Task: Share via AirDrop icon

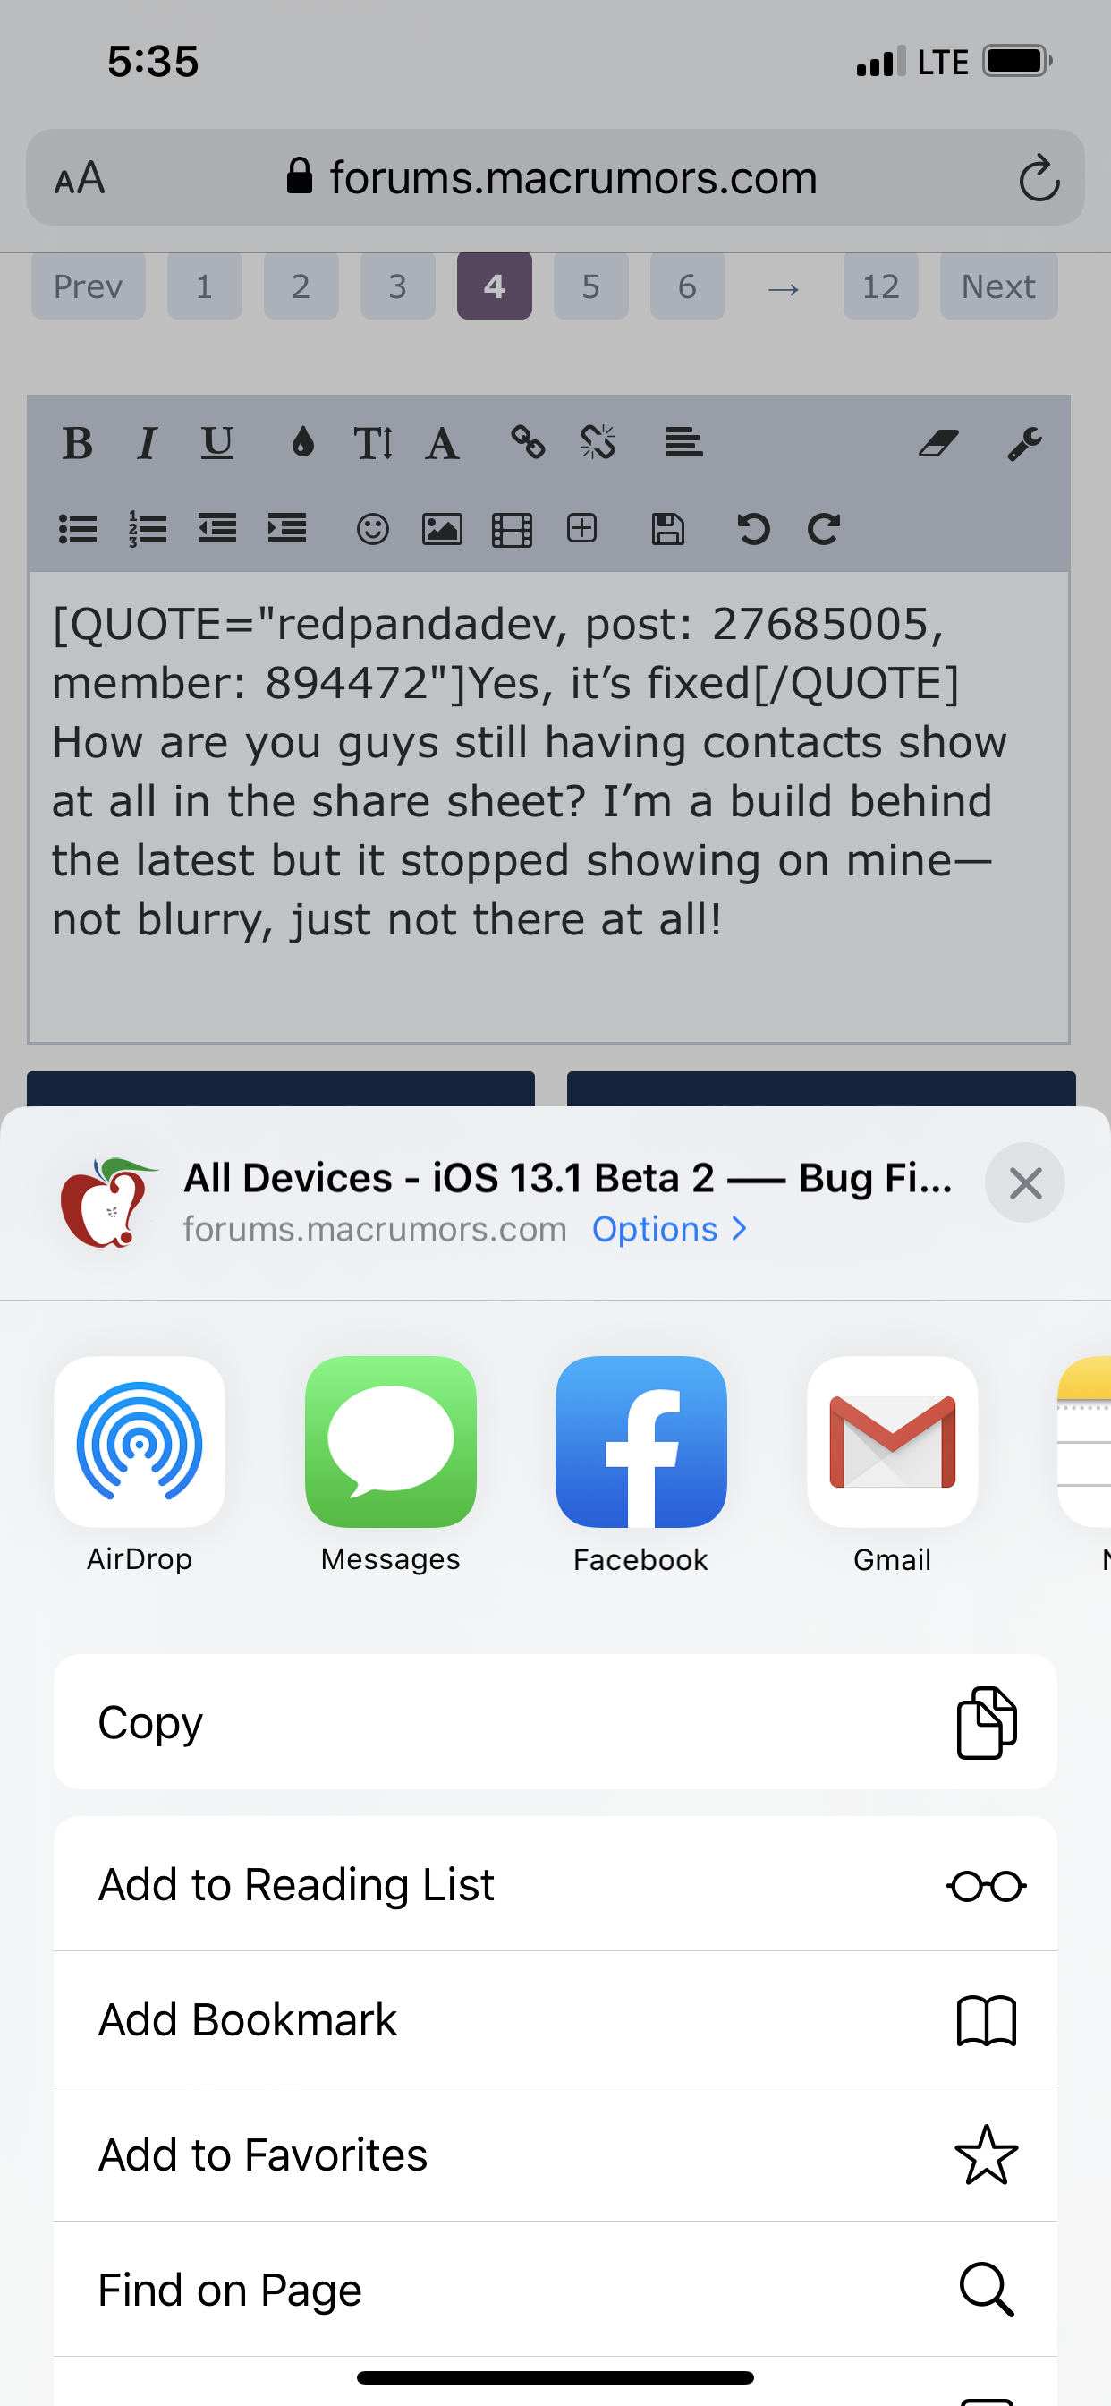Action: click(140, 1441)
